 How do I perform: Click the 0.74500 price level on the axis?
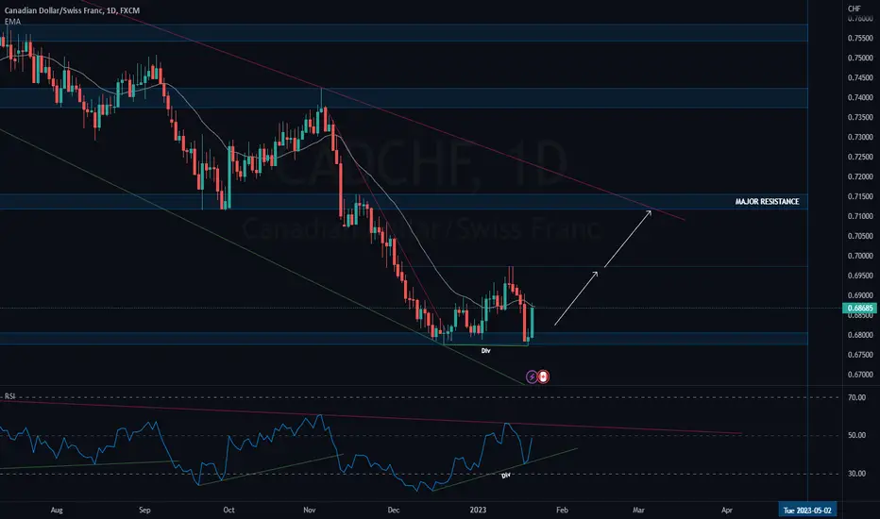(x=860, y=77)
